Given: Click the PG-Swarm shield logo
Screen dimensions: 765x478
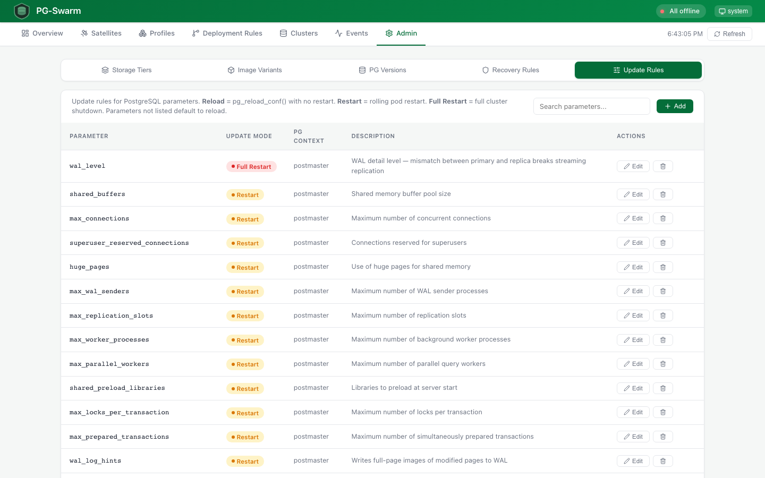Looking at the screenshot, I should pyautogui.click(x=22, y=11).
